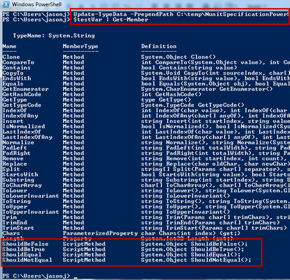Image resolution: width=290 pixels, height=280 pixels.
Task: Click the $testVar | Get-Member command
Action: 111,20
